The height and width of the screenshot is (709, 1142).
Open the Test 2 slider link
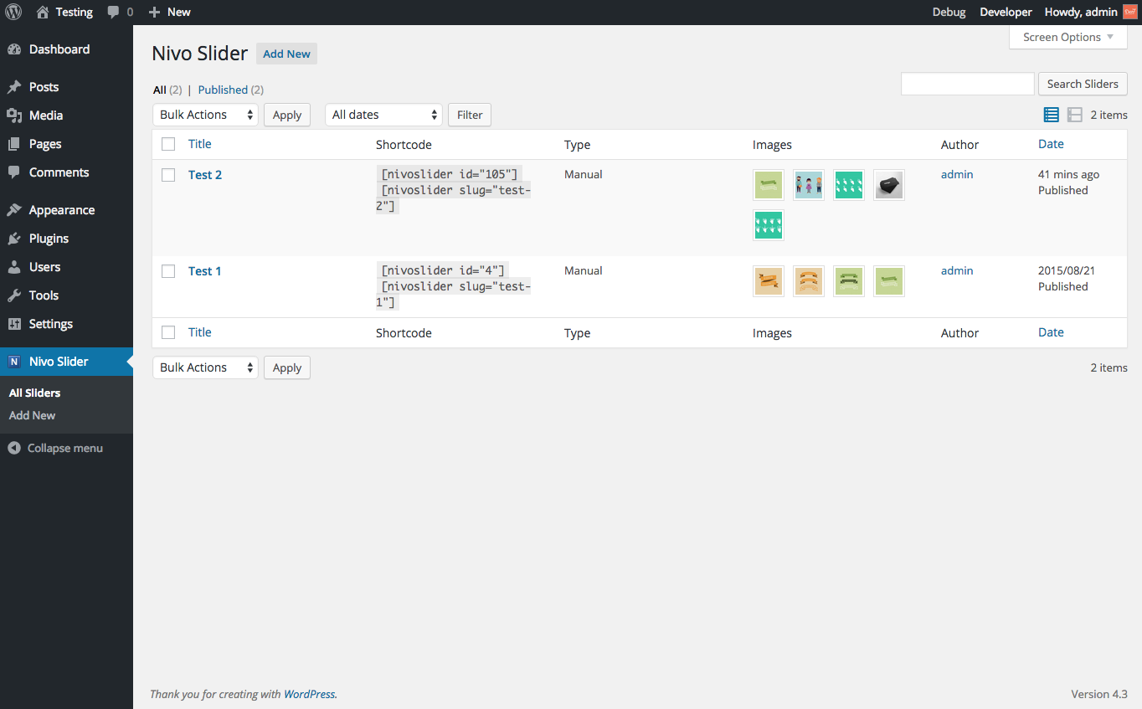(x=205, y=175)
